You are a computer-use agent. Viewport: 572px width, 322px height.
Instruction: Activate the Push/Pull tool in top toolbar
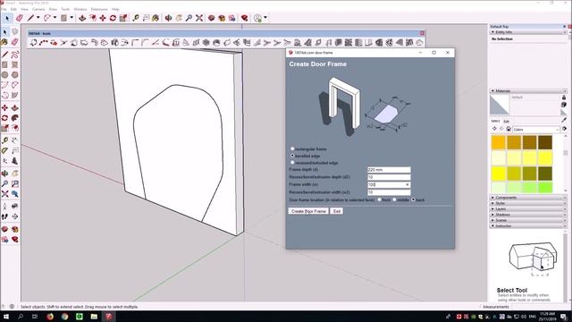82,18
